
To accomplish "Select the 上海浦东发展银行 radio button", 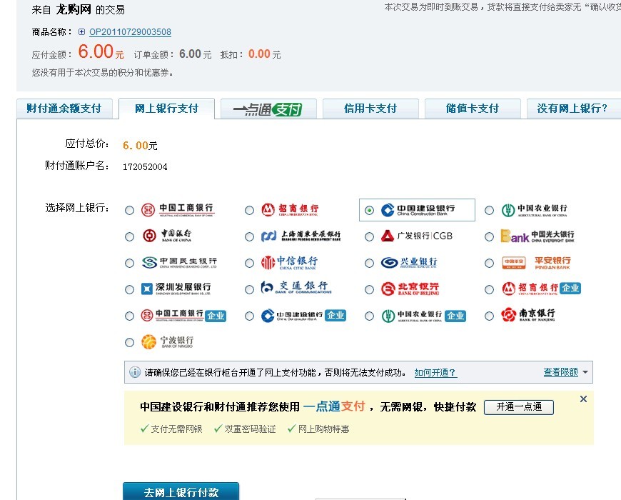I will click(250, 237).
